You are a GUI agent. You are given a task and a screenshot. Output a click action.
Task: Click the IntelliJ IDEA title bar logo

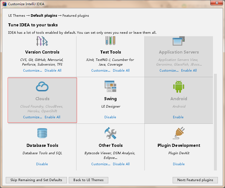pos(4,4)
